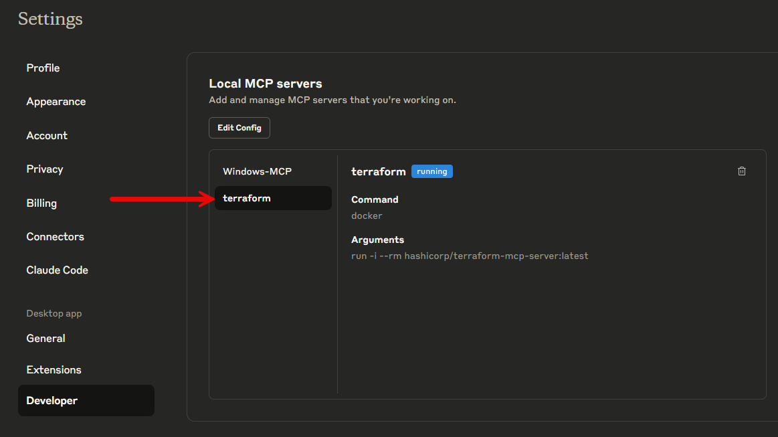Select the terraform server entry
778x437 pixels.
tap(273, 198)
